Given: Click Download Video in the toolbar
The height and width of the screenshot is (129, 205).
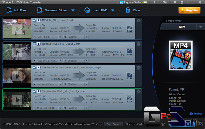Looking at the screenshot, I should pos(52,10).
